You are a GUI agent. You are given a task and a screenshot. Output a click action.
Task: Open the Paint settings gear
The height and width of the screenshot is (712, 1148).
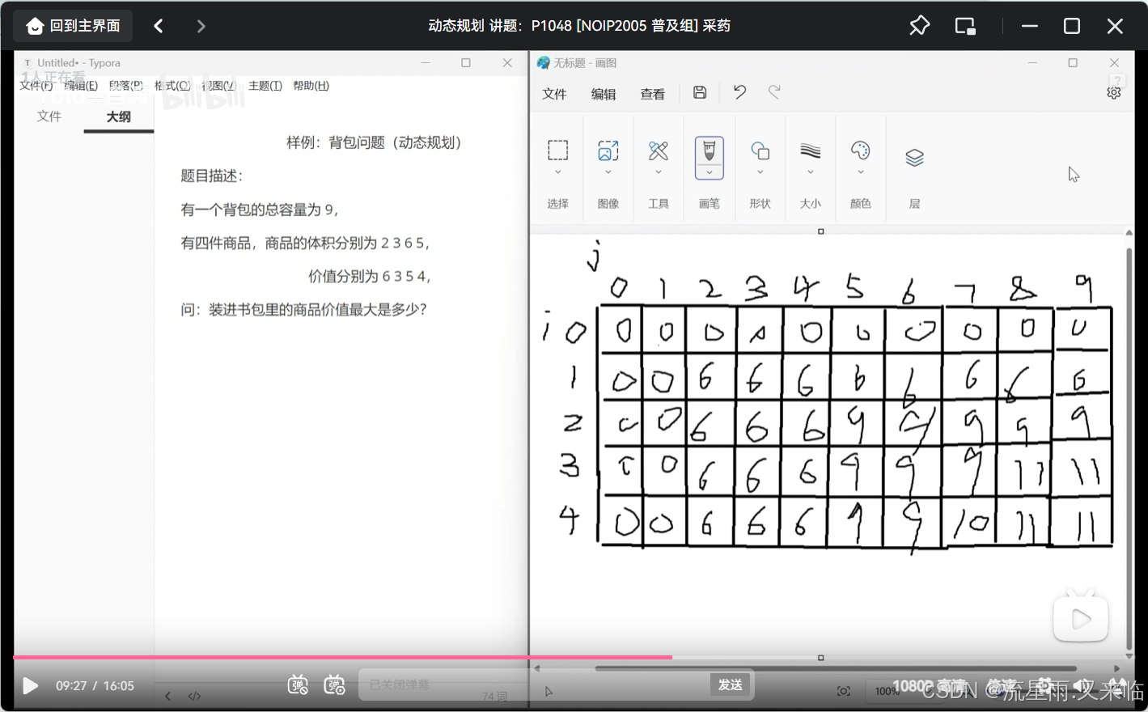[1114, 93]
